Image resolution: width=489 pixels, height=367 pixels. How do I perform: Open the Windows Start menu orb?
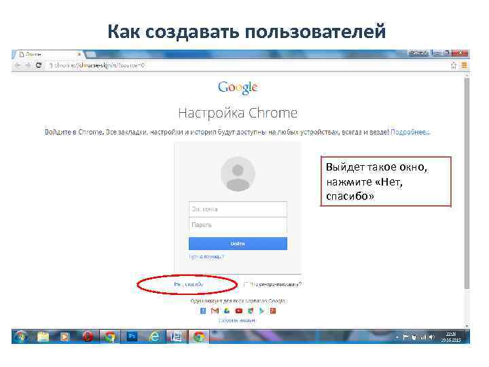pos(20,336)
